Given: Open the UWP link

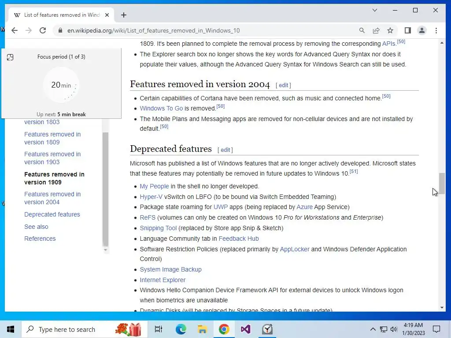Looking at the screenshot, I should point(221,207).
